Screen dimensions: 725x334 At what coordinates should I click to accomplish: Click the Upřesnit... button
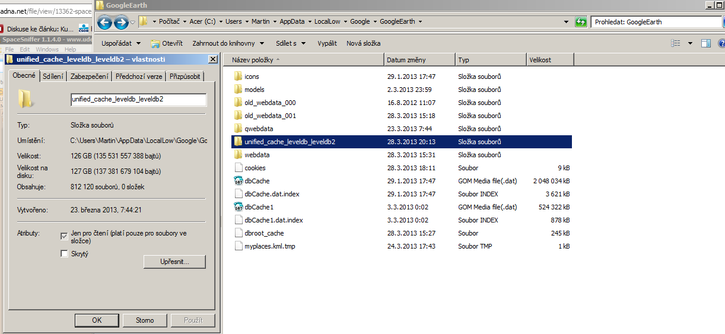pyautogui.click(x=174, y=262)
